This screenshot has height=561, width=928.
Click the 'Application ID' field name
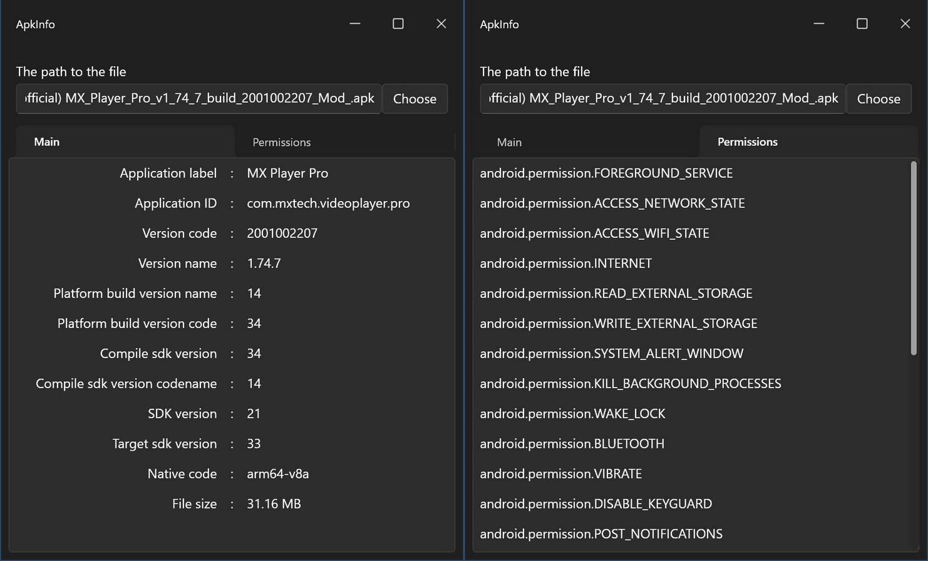point(175,203)
